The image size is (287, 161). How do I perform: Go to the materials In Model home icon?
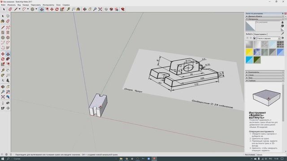pos(254,38)
